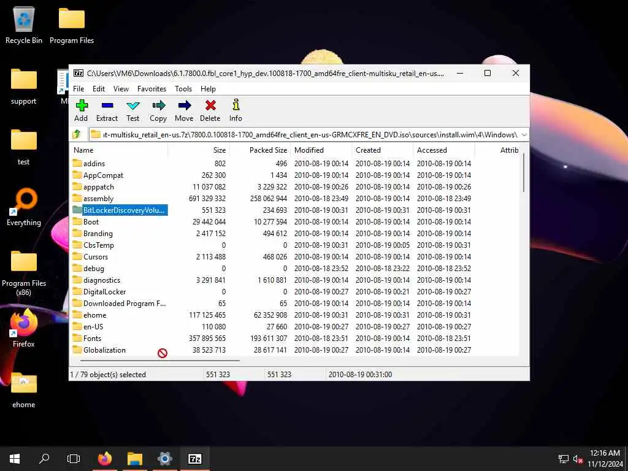Click the Copy toolbar icon
Image resolution: width=628 pixels, height=471 pixels.
pyautogui.click(x=159, y=105)
